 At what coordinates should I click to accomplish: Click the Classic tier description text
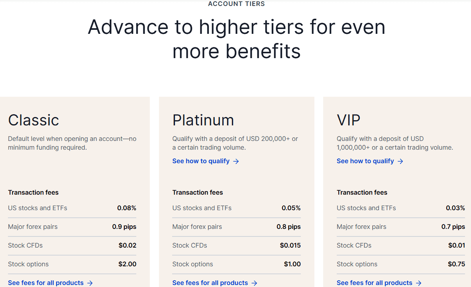point(72,143)
